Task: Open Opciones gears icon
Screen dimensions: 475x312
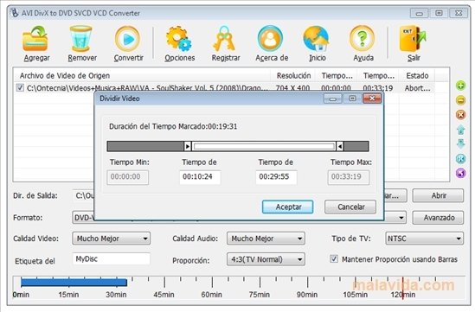Action: tap(179, 38)
